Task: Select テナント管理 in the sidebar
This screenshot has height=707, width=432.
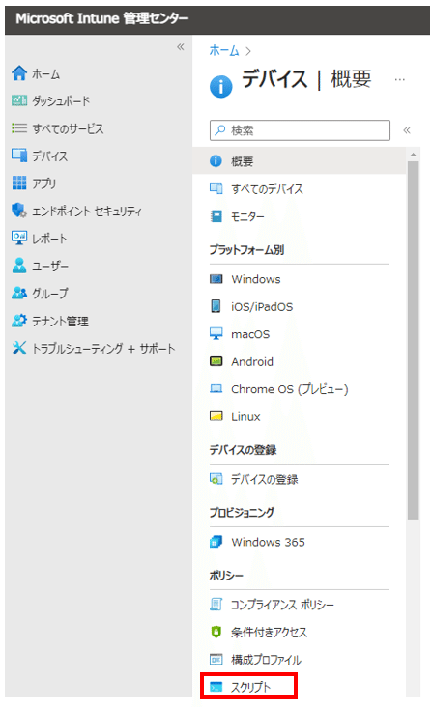Action: coord(61,321)
